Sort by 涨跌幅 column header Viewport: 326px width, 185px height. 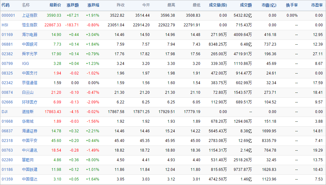click(93, 5)
